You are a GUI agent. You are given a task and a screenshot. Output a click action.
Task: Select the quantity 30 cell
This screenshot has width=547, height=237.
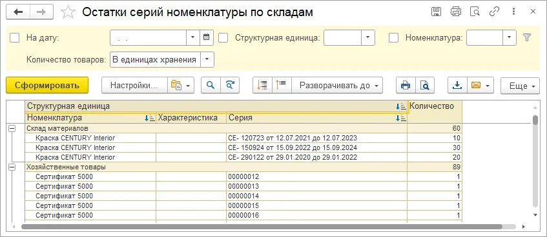tap(435, 147)
